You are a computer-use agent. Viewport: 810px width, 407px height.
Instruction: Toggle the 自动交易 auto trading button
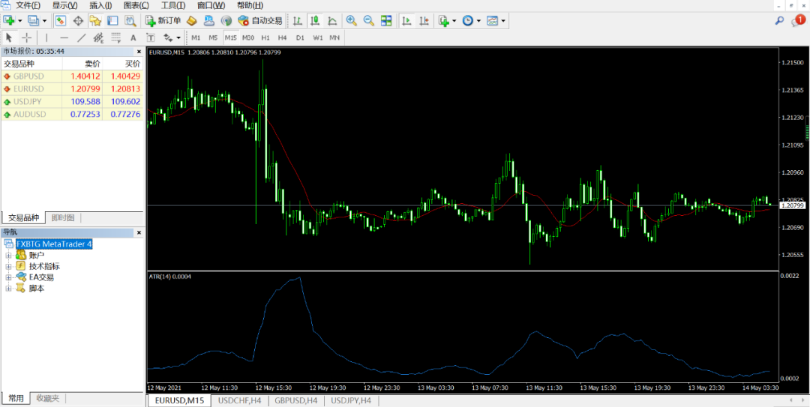pos(259,21)
